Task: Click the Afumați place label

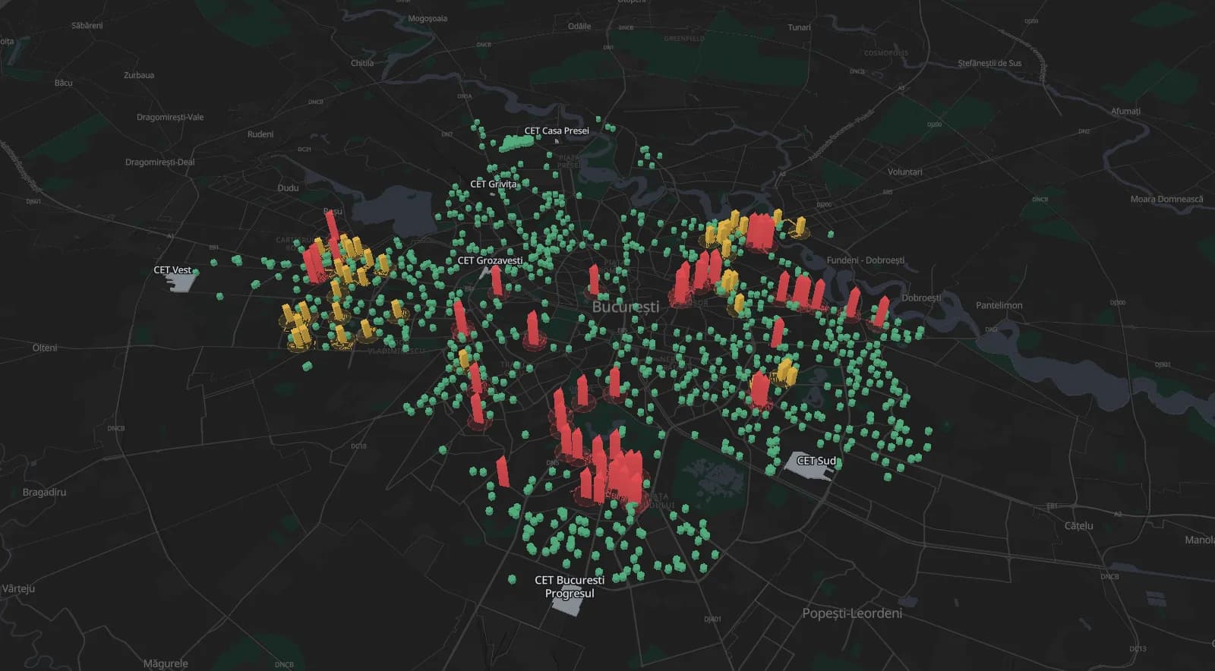Action: [x=1125, y=111]
